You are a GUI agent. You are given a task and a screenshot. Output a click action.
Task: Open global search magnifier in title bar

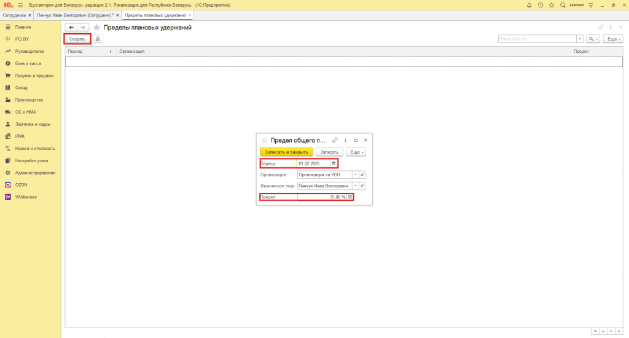[x=563, y=5]
